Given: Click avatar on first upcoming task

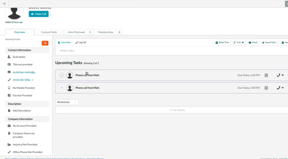Looking at the screenshot, I should coord(70,75).
